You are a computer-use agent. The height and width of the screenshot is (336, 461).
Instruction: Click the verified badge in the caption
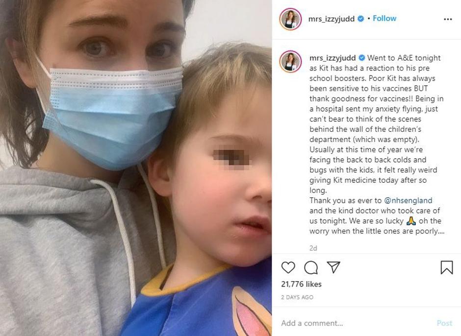(361, 58)
